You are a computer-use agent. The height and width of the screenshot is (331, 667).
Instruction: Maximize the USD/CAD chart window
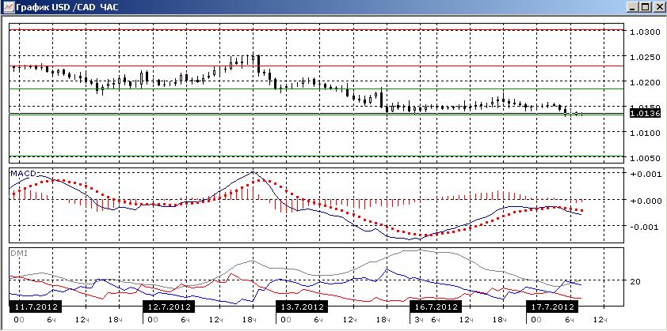[645, 7]
